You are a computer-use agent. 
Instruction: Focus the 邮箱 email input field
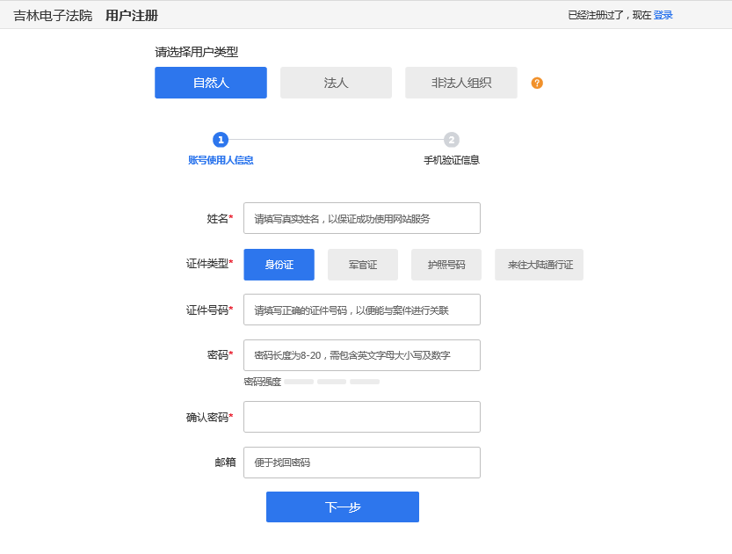point(362,463)
